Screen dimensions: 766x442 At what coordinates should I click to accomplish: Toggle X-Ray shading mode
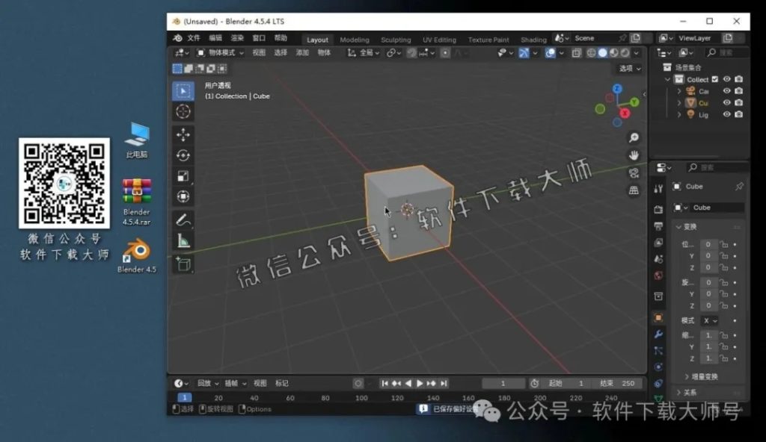577,53
